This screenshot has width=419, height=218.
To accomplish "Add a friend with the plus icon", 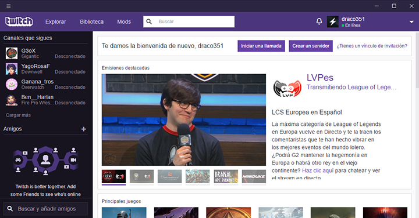I will point(84,129).
